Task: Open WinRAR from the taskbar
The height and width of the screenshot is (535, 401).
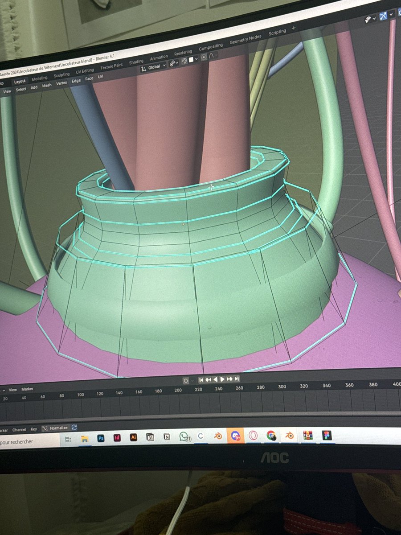Action: pos(308,435)
